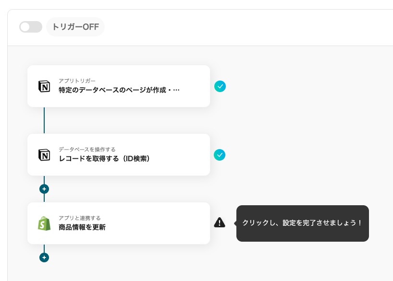
Task: Expand the レコードを取得する（ID検索）step
Action: (119, 155)
